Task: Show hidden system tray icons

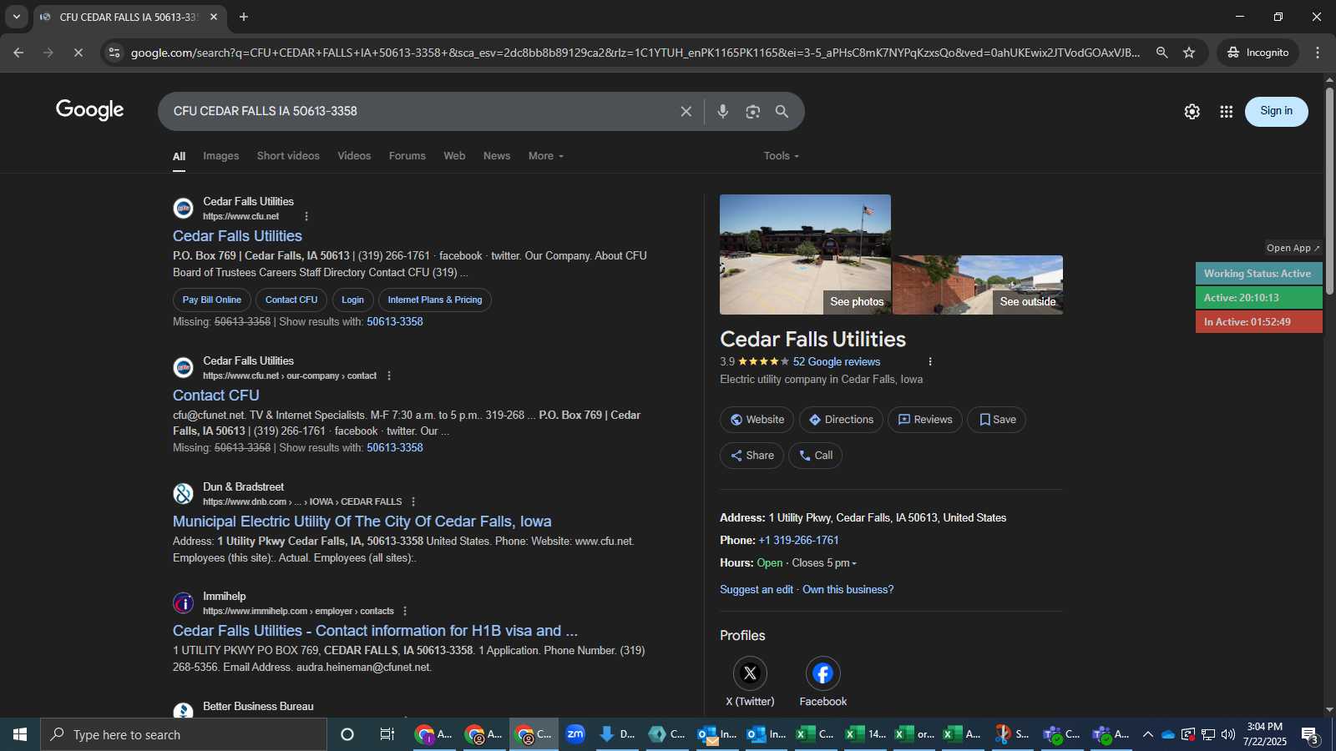Action: click(x=1148, y=734)
